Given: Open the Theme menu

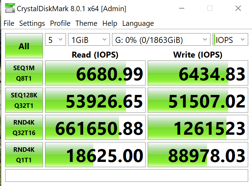Looking at the screenshot, I should (x=86, y=23).
